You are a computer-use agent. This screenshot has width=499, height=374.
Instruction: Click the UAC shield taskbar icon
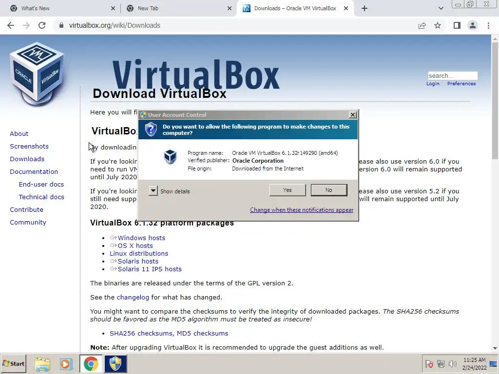115,364
